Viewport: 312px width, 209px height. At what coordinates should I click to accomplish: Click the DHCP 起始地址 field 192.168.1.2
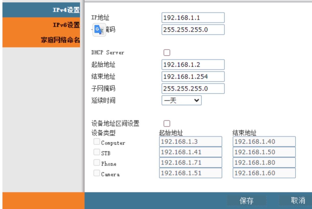coord(193,65)
